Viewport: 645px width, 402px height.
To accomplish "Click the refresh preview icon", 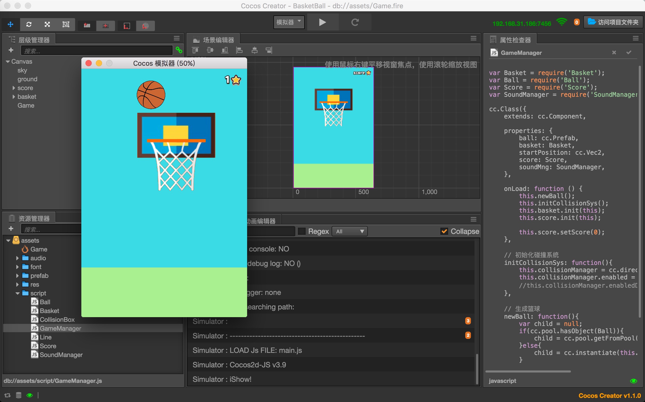I will click(x=355, y=22).
